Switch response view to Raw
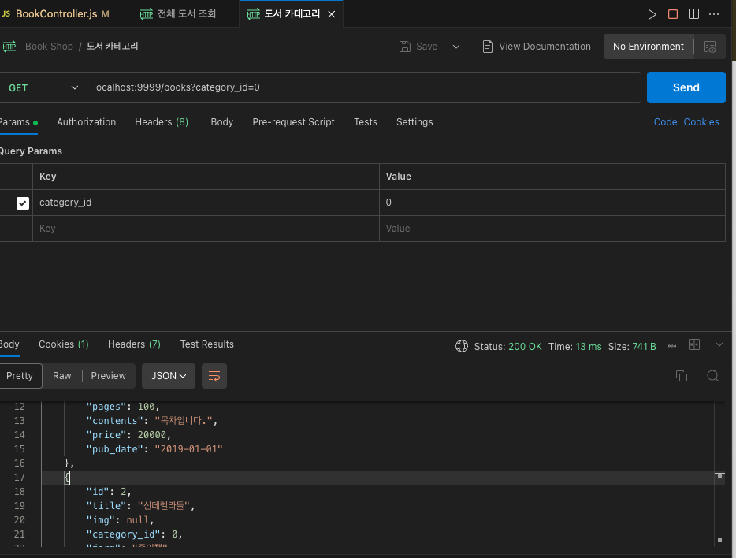The height and width of the screenshot is (558, 736). point(62,376)
